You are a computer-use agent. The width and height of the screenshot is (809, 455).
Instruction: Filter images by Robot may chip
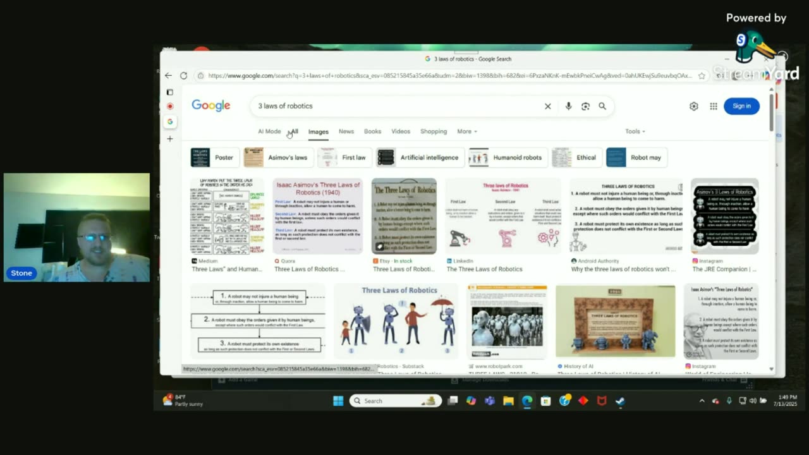pos(636,157)
